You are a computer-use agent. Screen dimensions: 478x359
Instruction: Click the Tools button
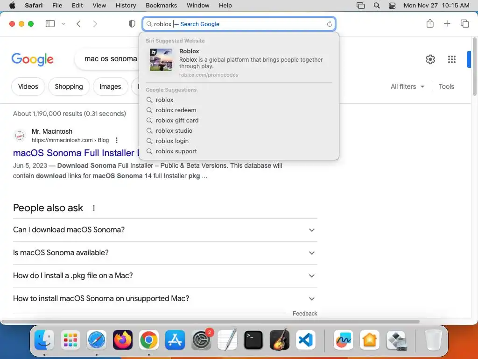446,86
